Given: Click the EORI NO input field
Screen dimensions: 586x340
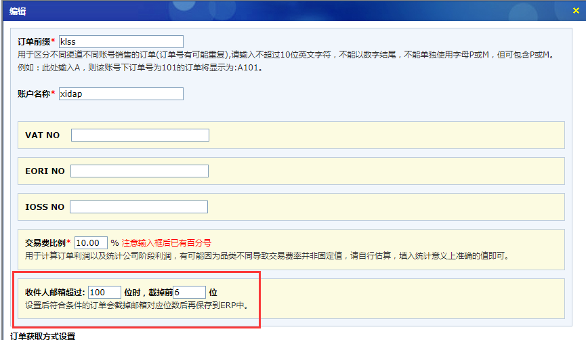Looking at the screenshot, I should (140, 171).
